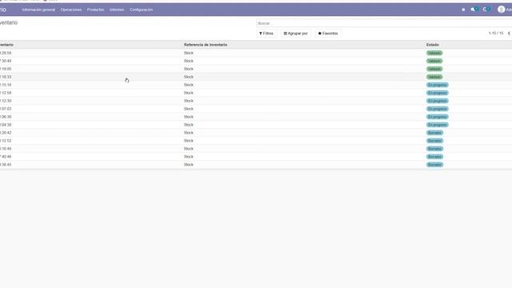Select the inventory time cell ending 20:42
Viewport: 512px width, 288px height.
pyautogui.click(x=6, y=133)
